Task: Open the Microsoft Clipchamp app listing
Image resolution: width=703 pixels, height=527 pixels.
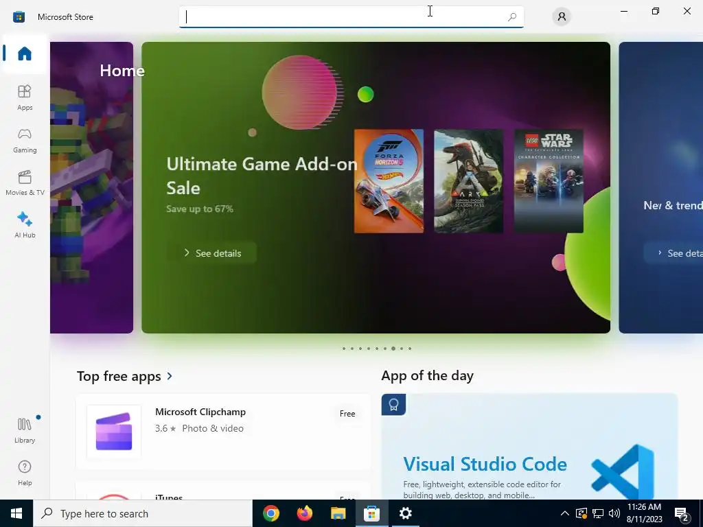Action: coord(223,432)
